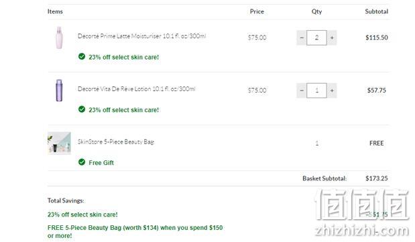Select the Vita De Rêve Lotion quantity field
Viewport: 415px width, 242px height.
point(316,90)
